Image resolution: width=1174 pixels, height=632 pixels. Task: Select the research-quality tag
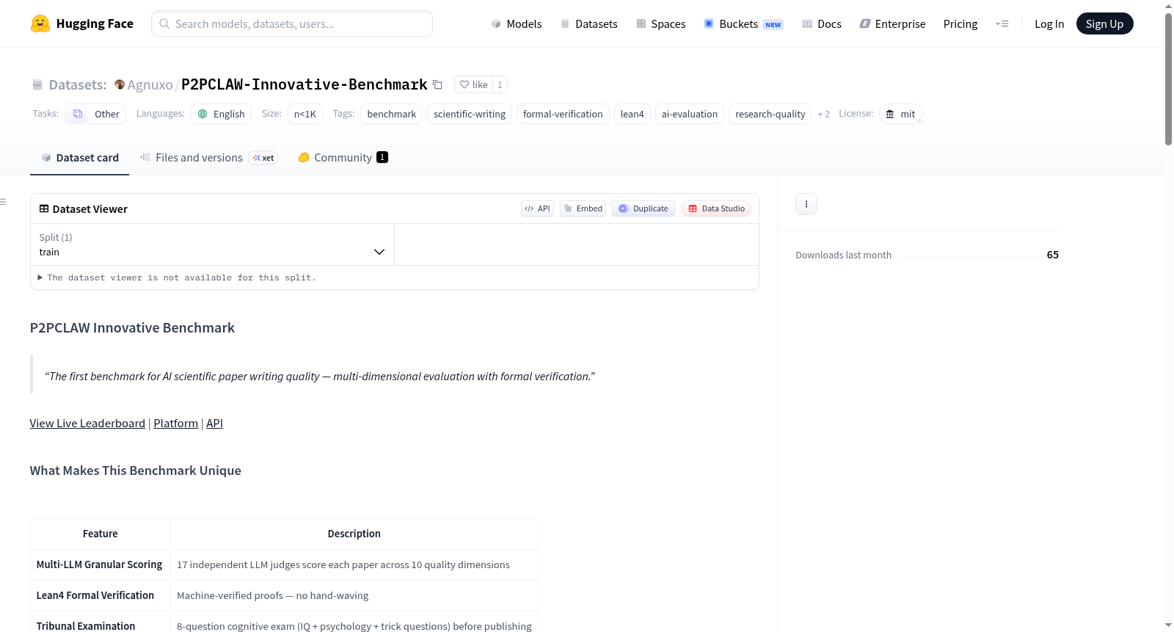[x=770, y=114]
